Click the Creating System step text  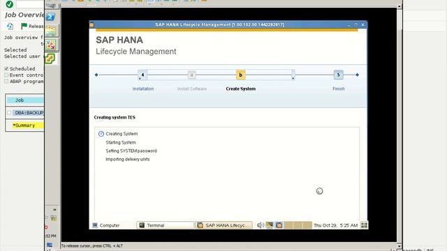click(x=122, y=134)
